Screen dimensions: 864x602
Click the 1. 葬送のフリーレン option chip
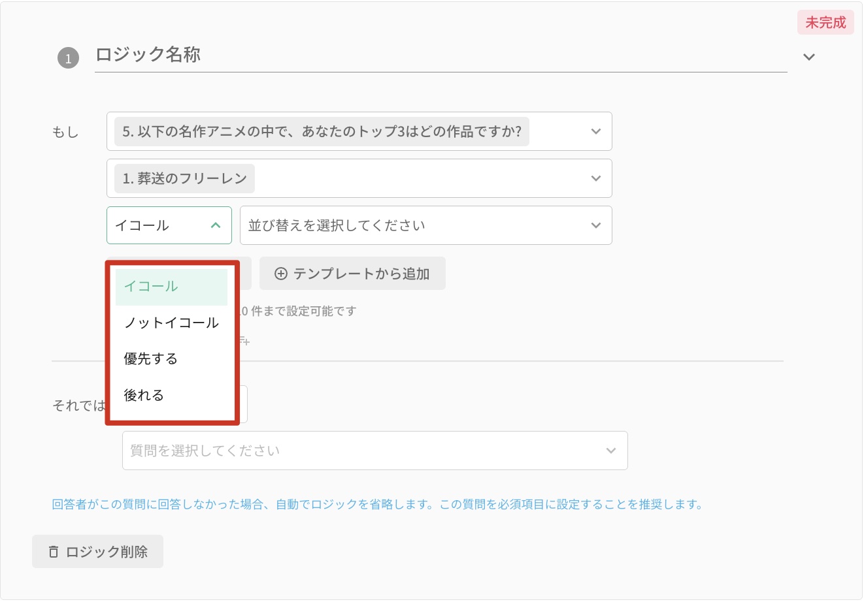click(185, 179)
